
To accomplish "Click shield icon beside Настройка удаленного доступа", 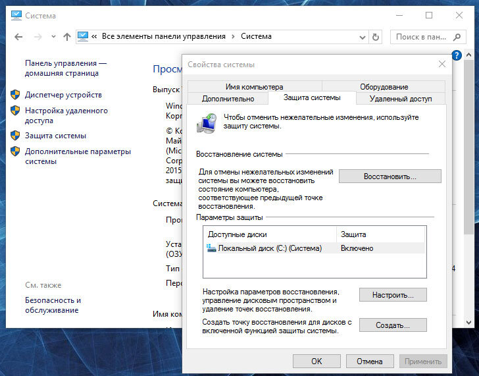I will 15,111.
